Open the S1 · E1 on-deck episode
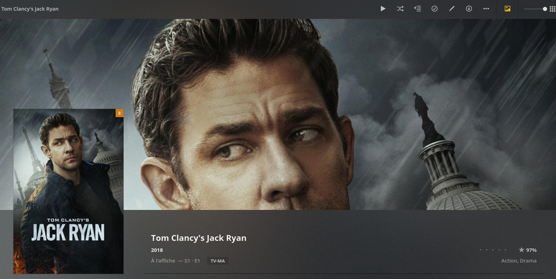The height and width of the screenshot is (279, 556). coord(192,261)
